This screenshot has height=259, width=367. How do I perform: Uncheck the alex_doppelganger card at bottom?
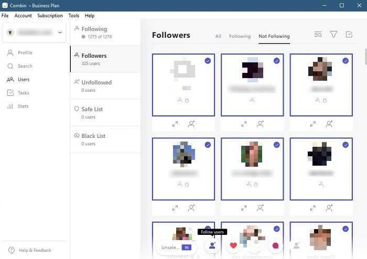click(x=277, y=229)
